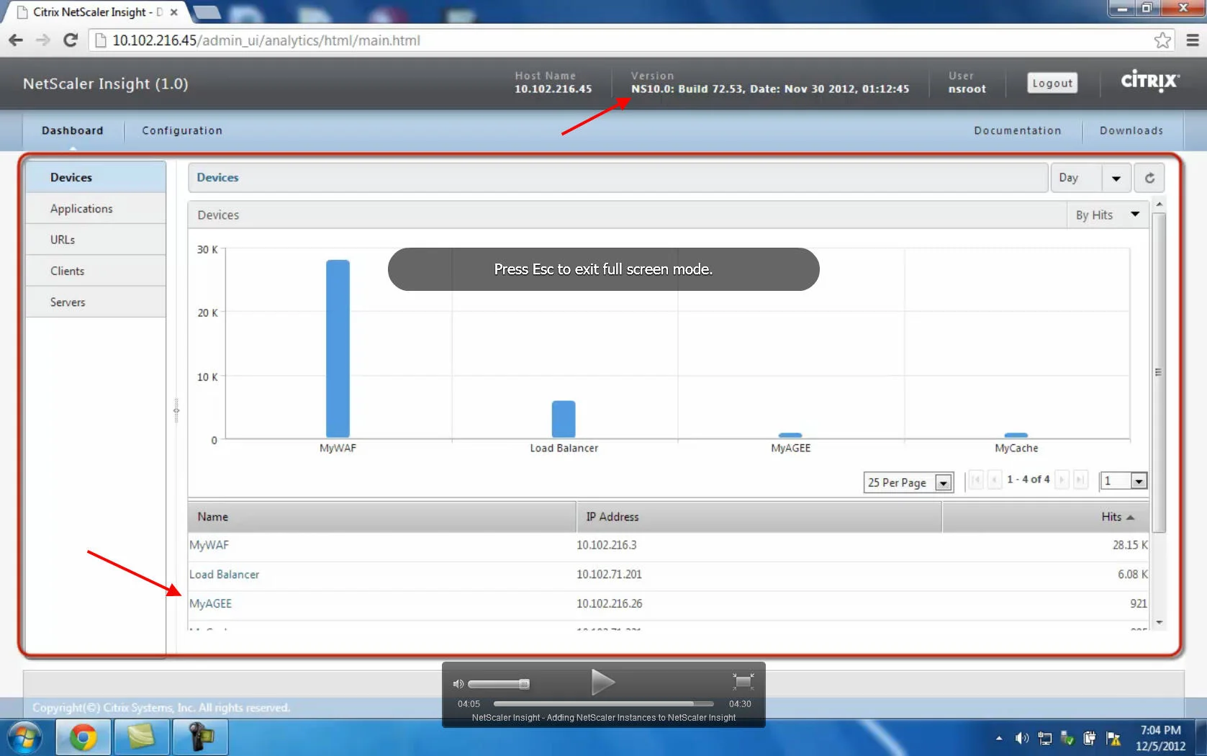This screenshot has width=1207, height=756.
Task: Mute the video with the speaker icon
Action: pyautogui.click(x=458, y=684)
